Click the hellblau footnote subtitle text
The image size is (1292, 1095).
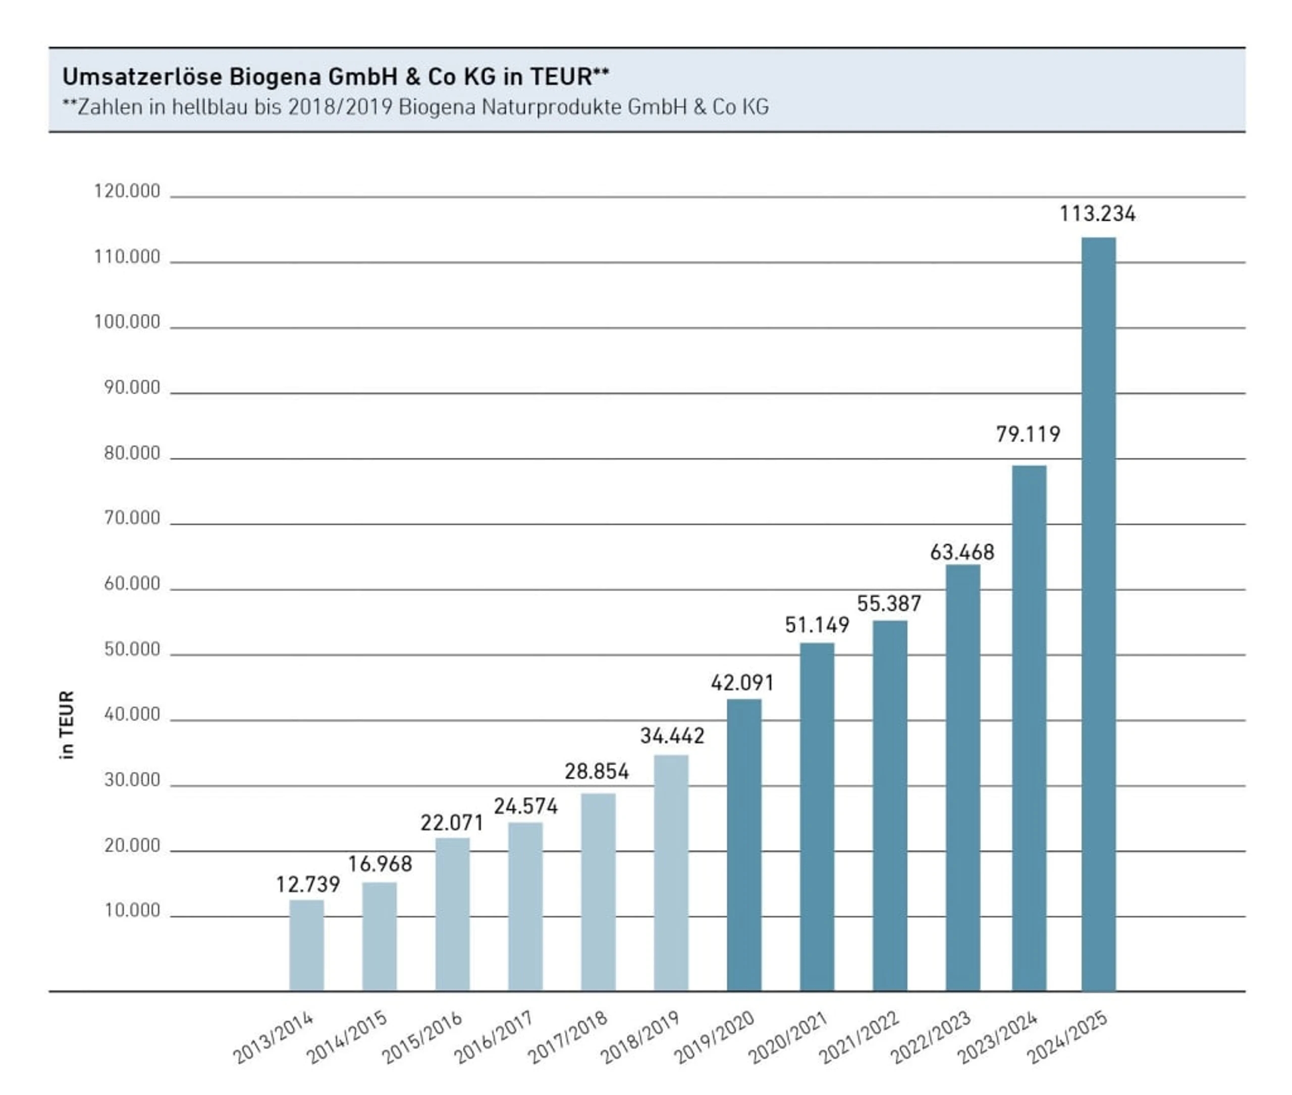[415, 107]
